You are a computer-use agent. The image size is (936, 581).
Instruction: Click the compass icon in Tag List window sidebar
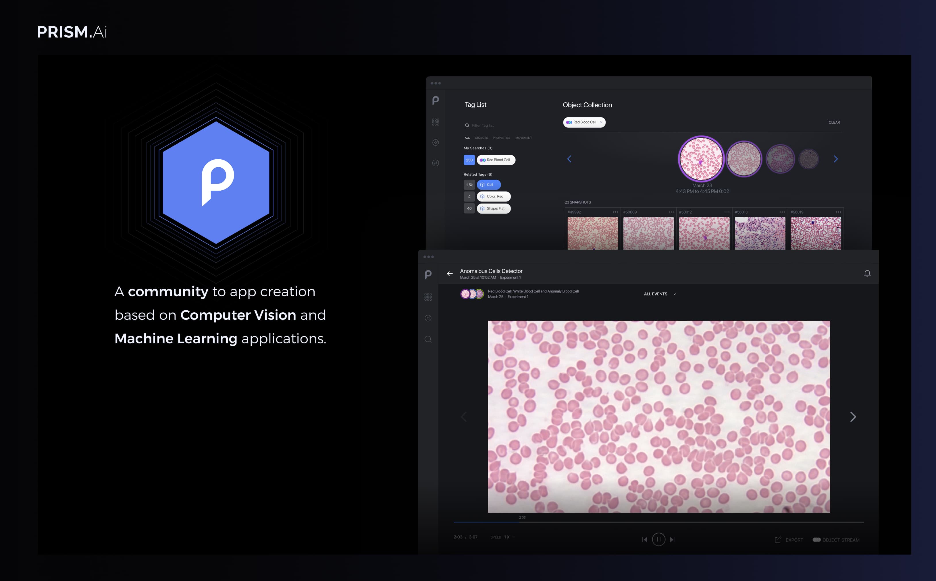pyautogui.click(x=435, y=163)
